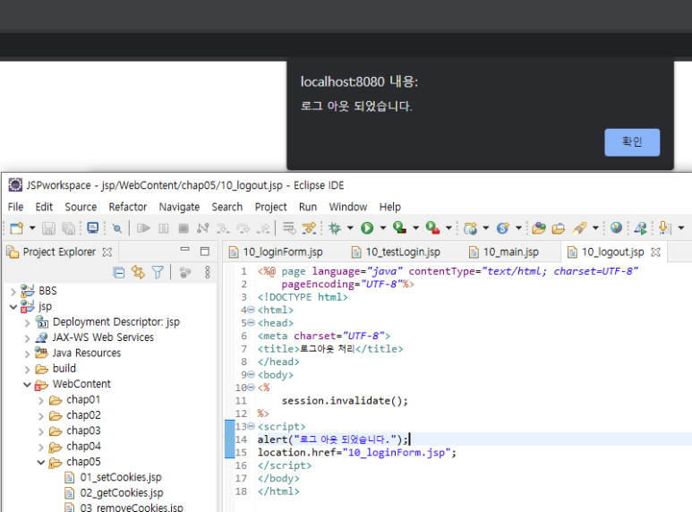The height and width of the screenshot is (512, 692).
Task: Click the Drop to Frame icon
Action: [289, 228]
